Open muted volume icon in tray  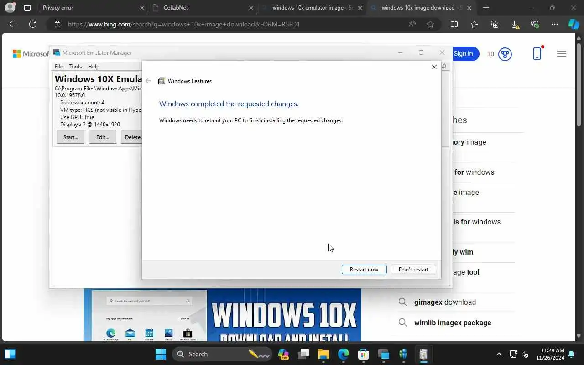(525, 354)
